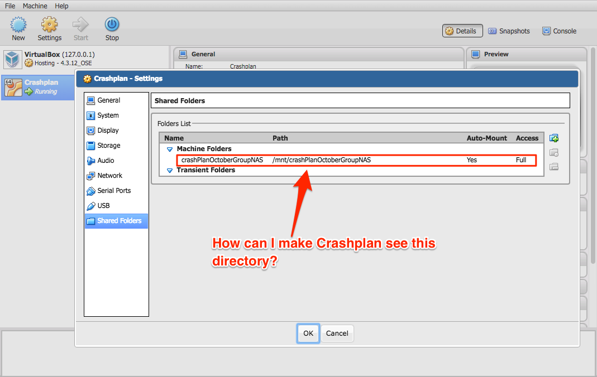Click the Path column header

click(280, 138)
